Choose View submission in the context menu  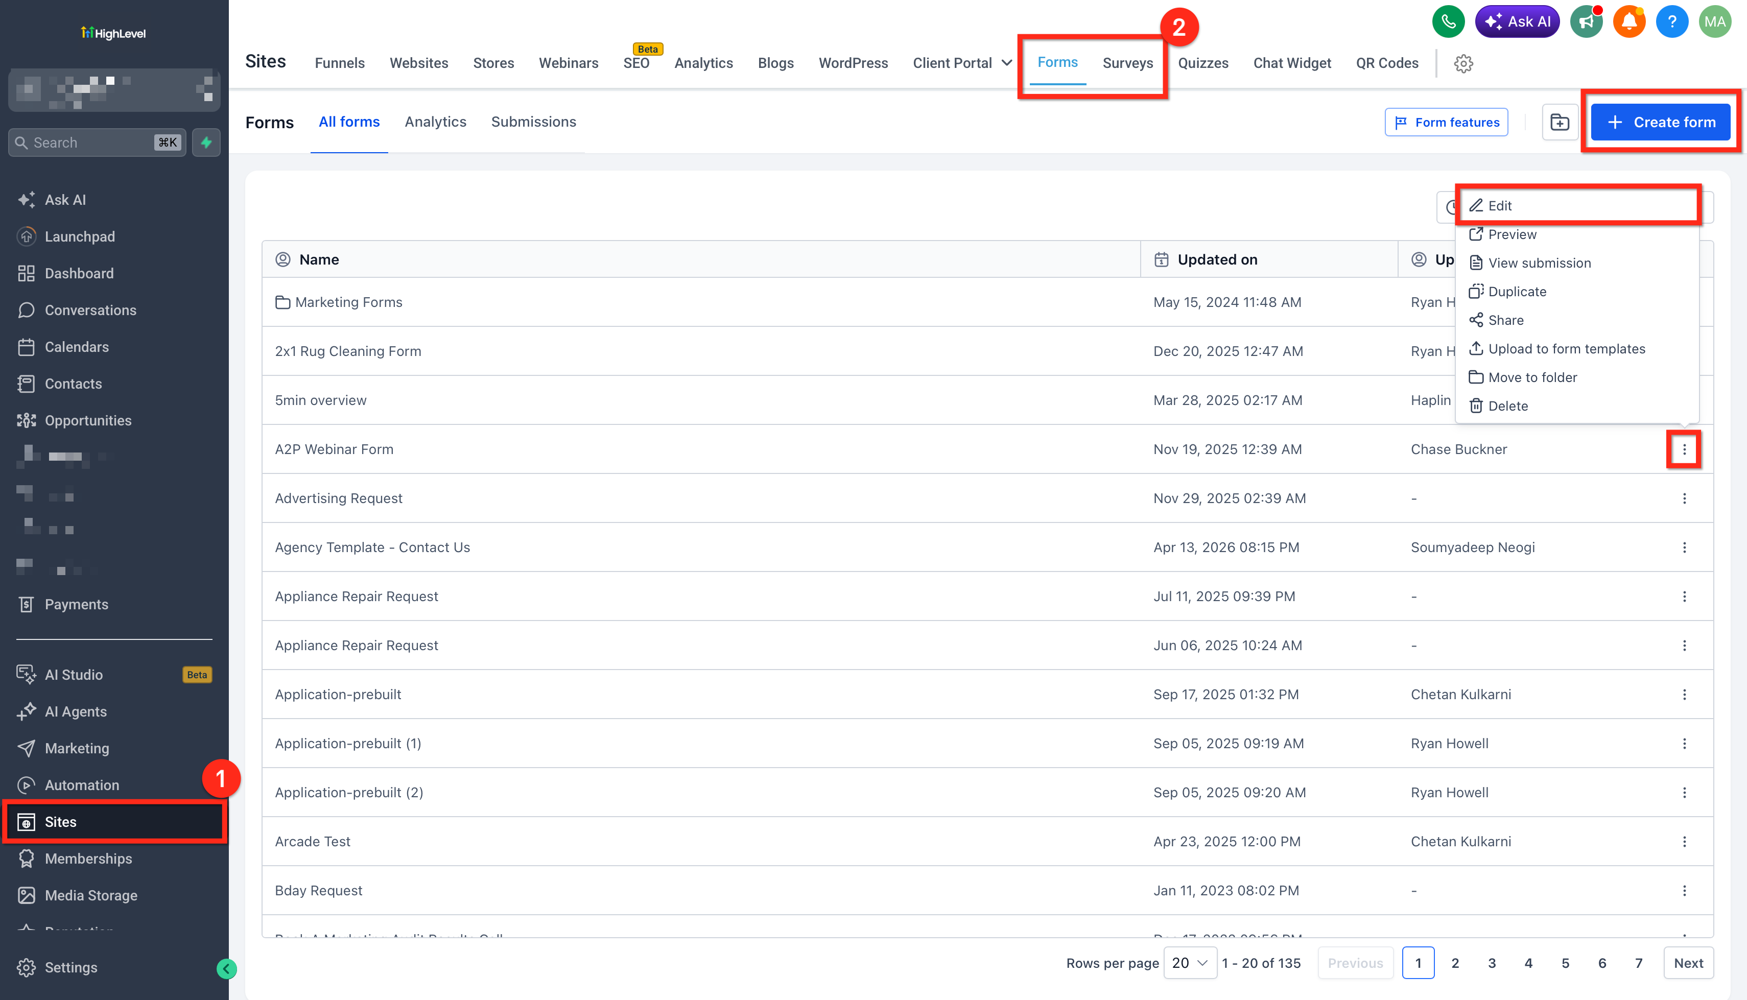pos(1577,263)
